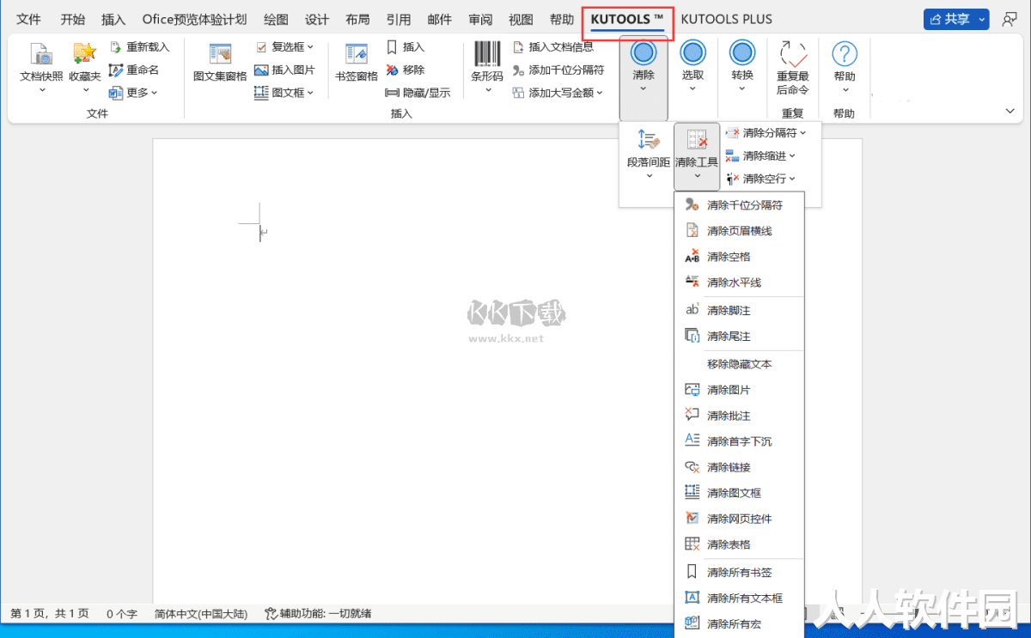Click the 重命名 rename document icon
Viewport: 1031px width, 638px height.
[x=116, y=70]
